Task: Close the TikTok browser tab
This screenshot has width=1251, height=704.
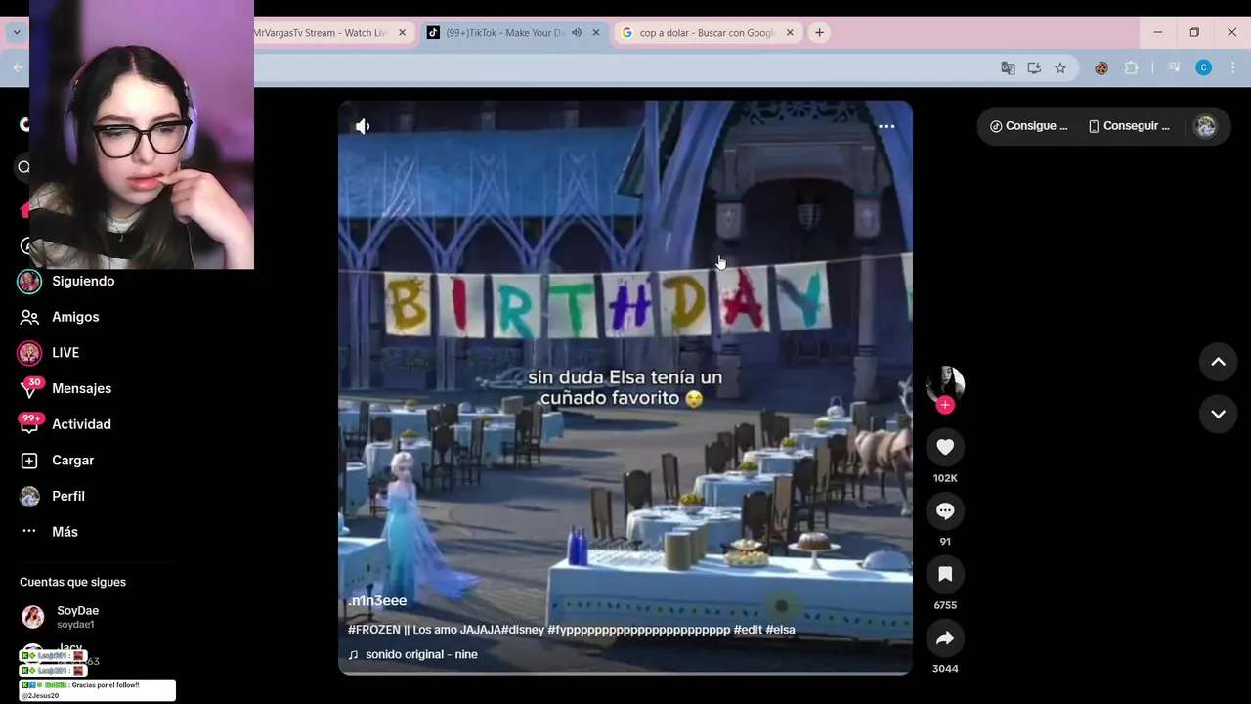Action: [x=596, y=33]
